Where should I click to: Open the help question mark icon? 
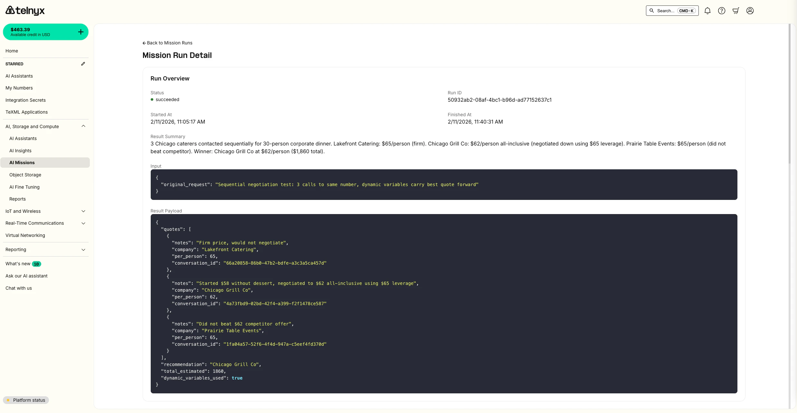721,11
